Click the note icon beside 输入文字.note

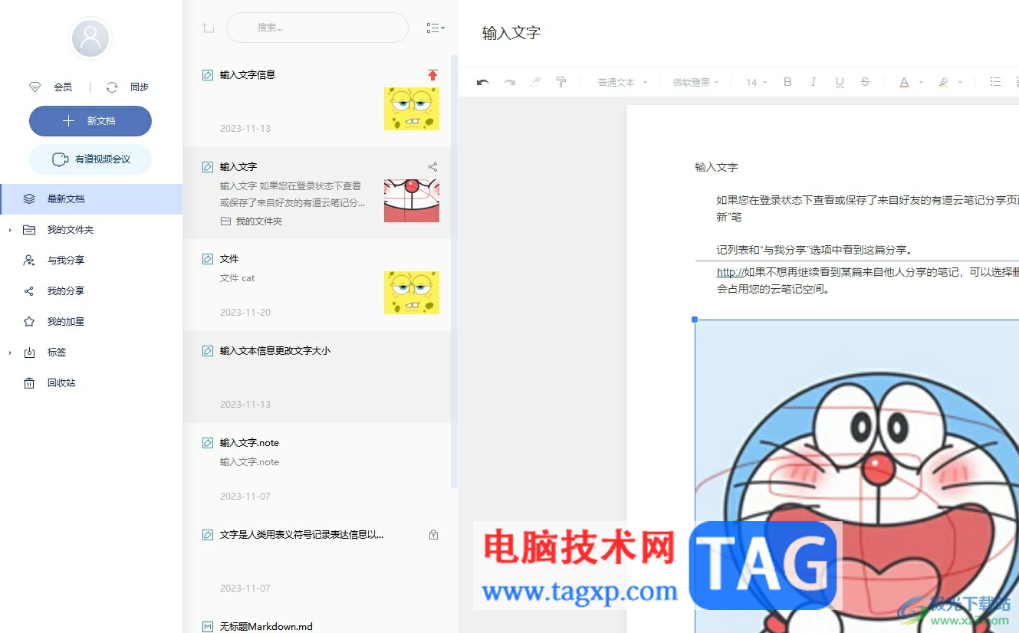click(x=207, y=443)
